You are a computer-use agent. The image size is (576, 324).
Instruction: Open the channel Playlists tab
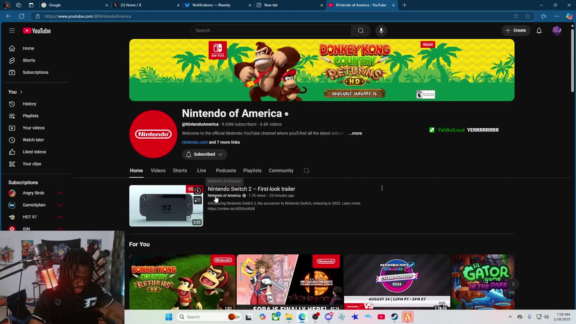(252, 171)
